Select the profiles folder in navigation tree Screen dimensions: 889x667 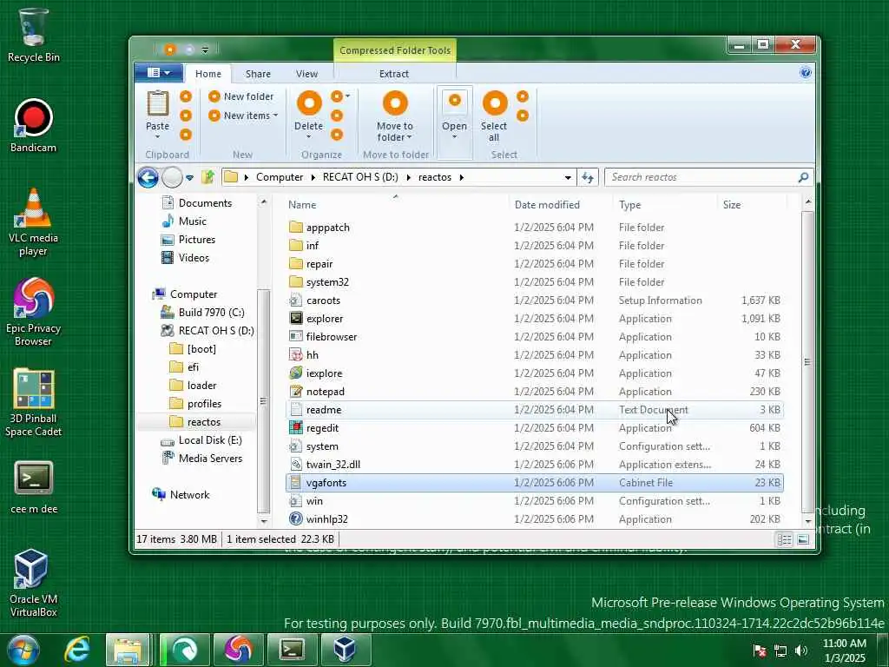204,404
